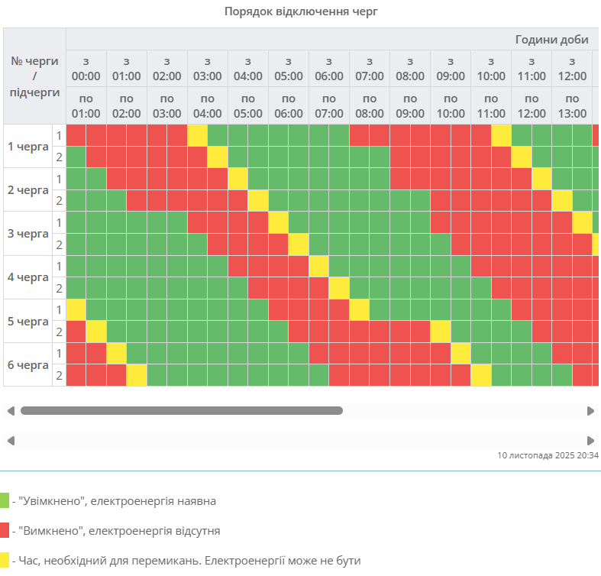Click yellow cell in 5 черга subqueue 1 at 00:00
Image resolution: width=601 pixels, height=576 pixels.
click(76, 309)
